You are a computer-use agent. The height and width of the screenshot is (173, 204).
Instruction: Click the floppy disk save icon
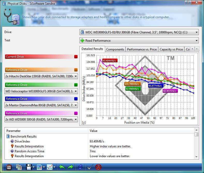(x=29, y=167)
